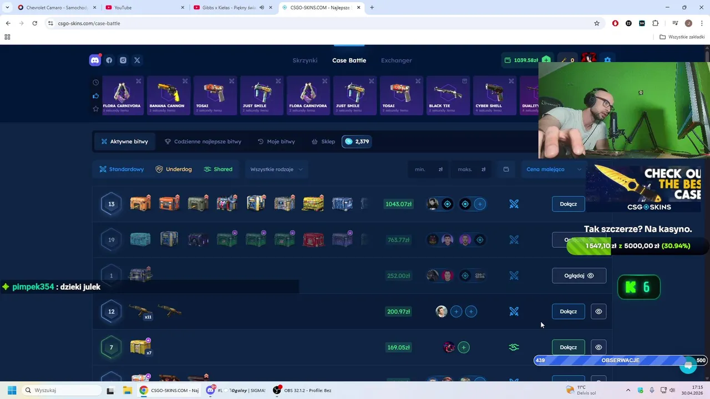Open the Exchanger navigation item
The image size is (710, 399).
click(397, 60)
